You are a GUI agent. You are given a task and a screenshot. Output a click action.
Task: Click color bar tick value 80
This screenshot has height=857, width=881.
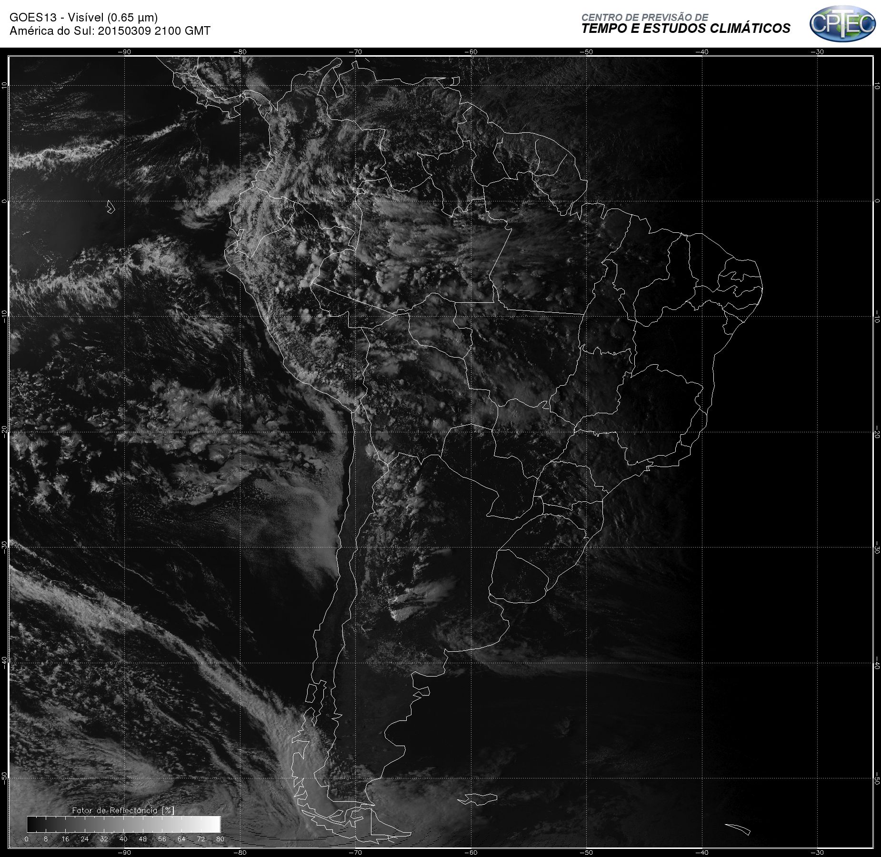click(220, 839)
